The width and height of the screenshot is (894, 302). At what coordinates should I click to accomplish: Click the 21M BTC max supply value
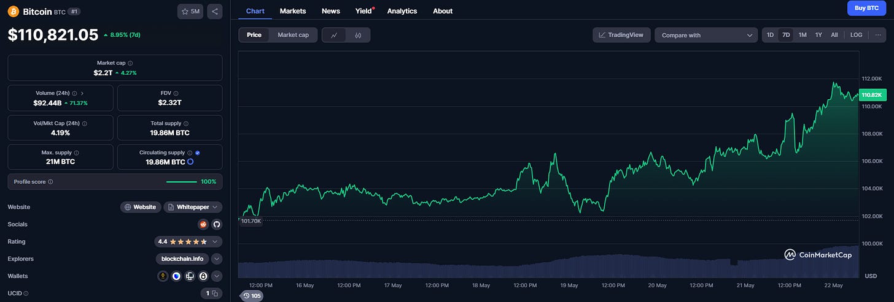60,162
